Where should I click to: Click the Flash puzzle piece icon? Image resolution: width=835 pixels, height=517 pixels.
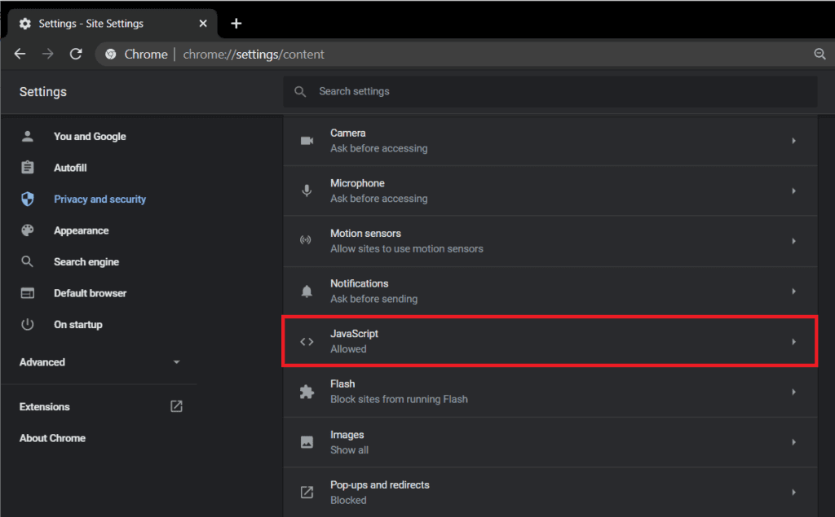pyautogui.click(x=307, y=392)
